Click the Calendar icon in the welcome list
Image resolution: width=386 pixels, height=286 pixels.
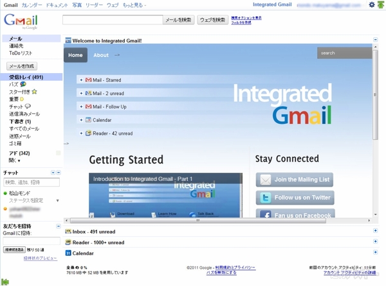[88, 120]
